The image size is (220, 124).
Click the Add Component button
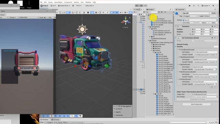click(197, 104)
